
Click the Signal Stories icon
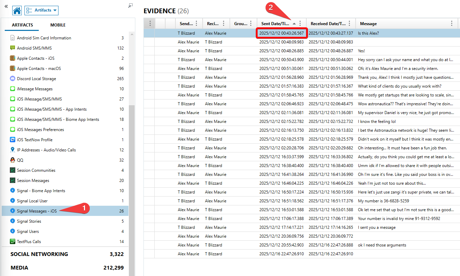13,221
